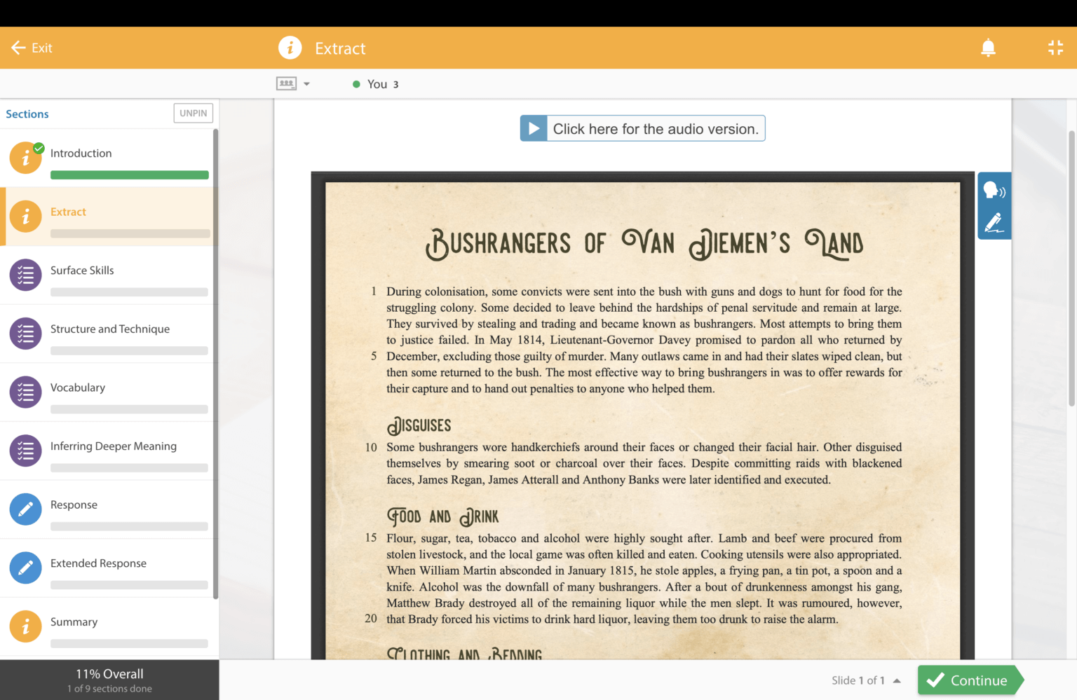Open notifications via the bell icon
This screenshot has width=1077, height=700.
coord(988,48)
